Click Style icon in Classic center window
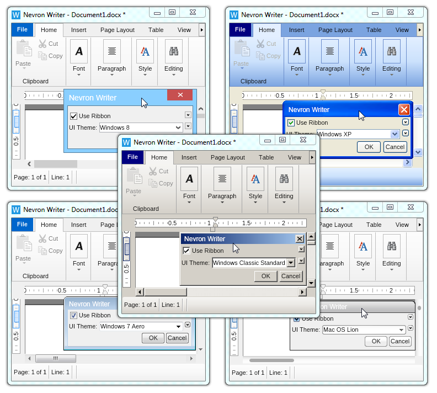This screenshot has height=393, width=437. click(255, 179)
